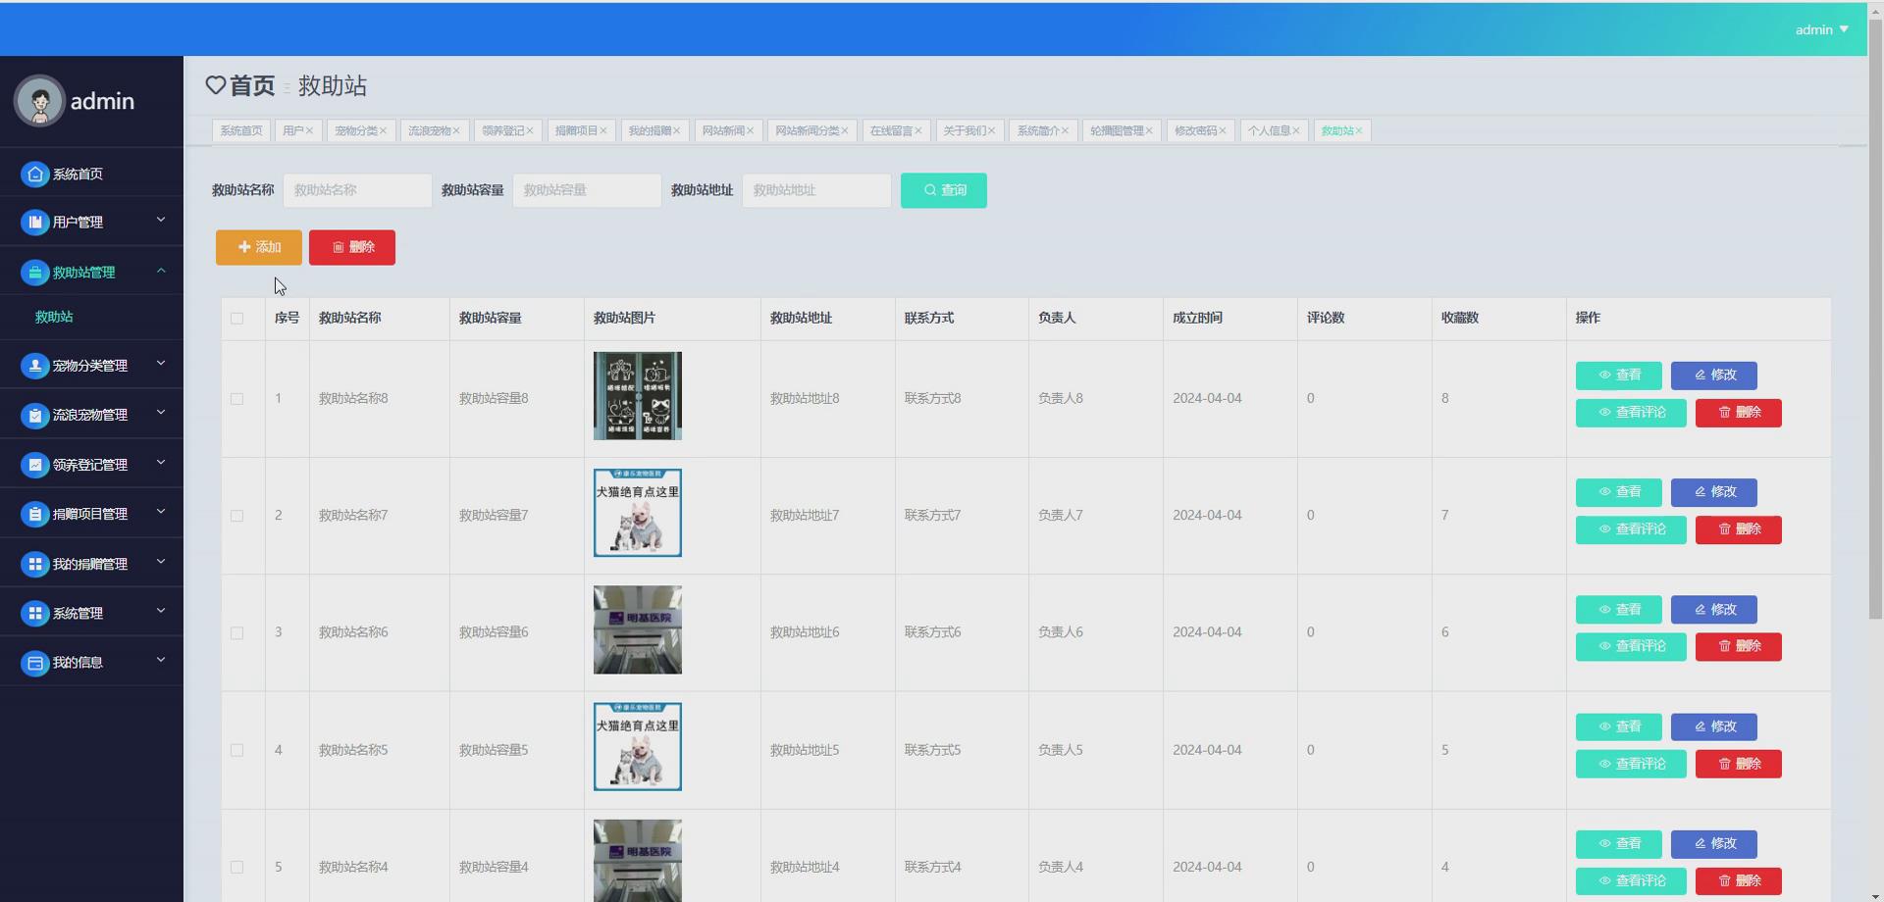Close the 系统简介 tab with its x
This screenshot has height=902, width=1884.
pos(1065,130)
